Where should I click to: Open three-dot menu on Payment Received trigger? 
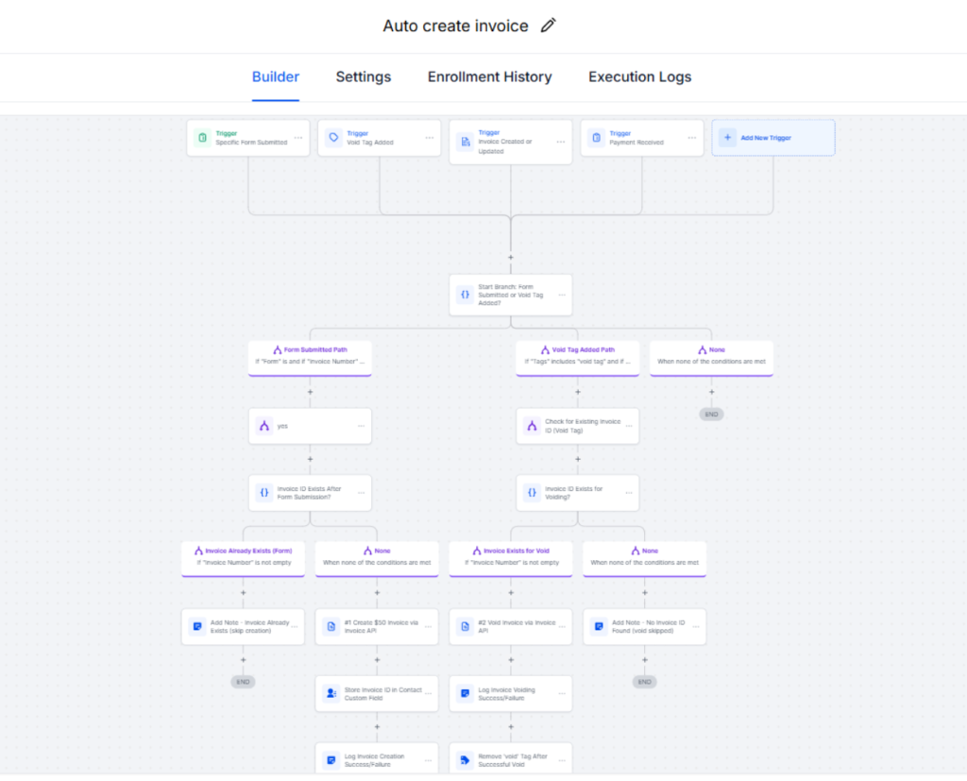point(693,138)
